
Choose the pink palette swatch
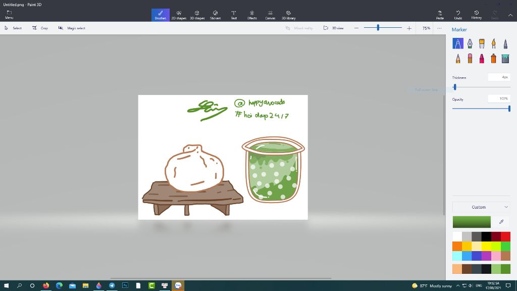tap(496, 256)
